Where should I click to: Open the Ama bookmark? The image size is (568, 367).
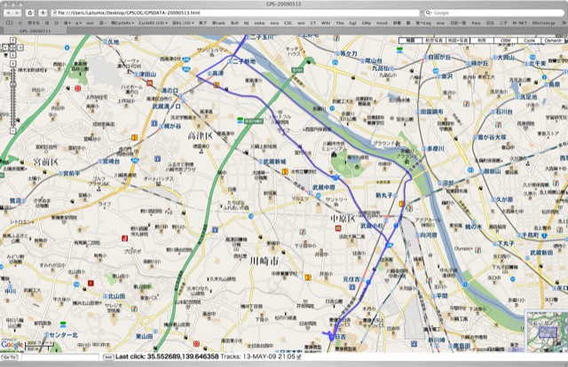[476, 23]
